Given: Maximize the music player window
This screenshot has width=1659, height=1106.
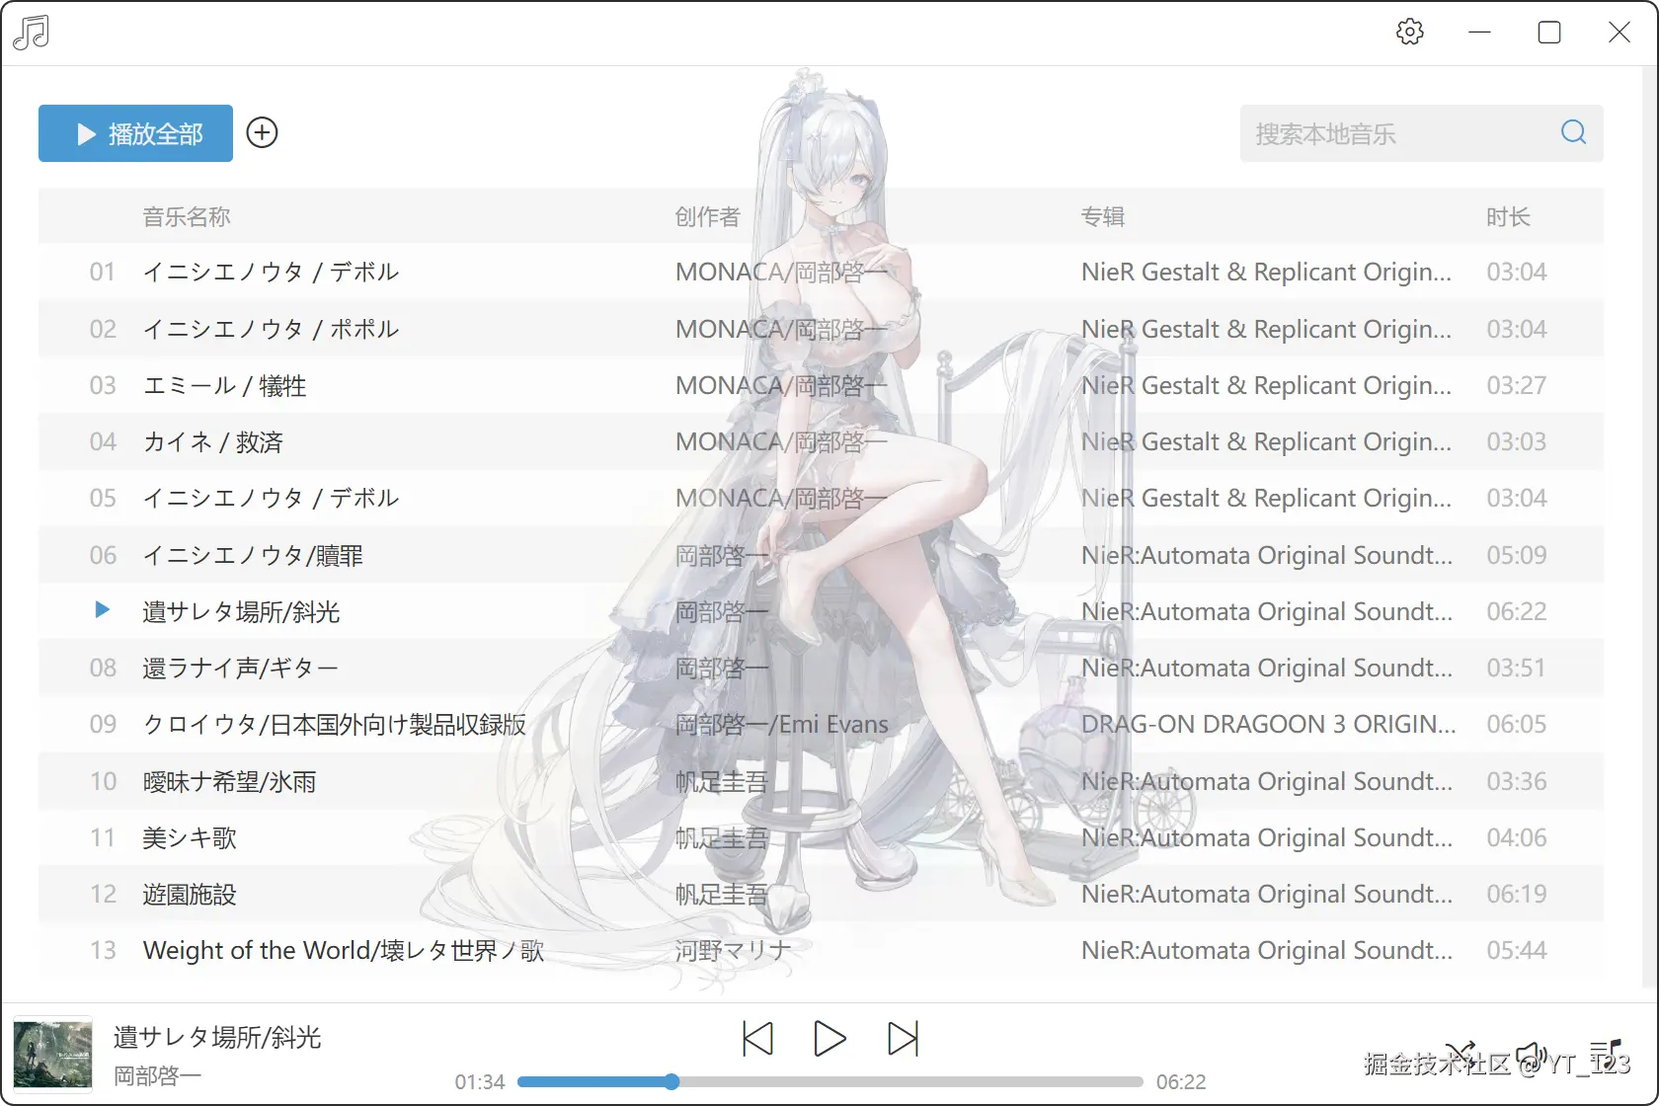Looking at the screenshot, I should click(x=1549, y=32).
